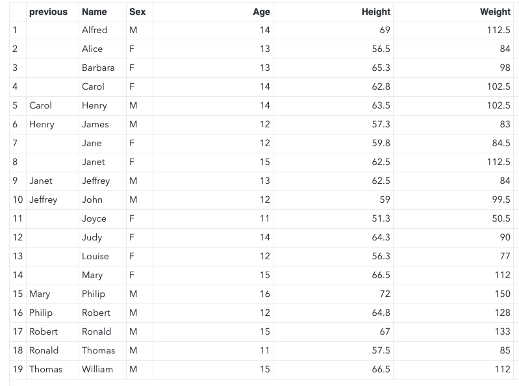Select row number 7
The height and width of the screenshot is (386, 519).
click(15, 143)
